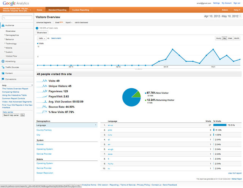The width and height of the screenshot is (243, 188).
Task: Click the Unique Visitors sparkline icon
Action: (42, 86)
